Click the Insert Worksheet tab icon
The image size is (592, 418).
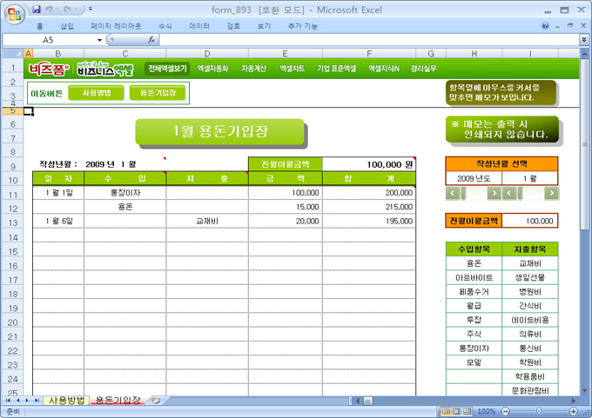coord(156,400)
